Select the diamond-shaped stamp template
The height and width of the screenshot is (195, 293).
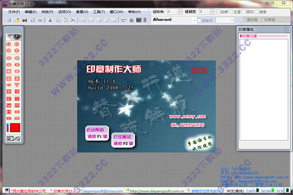coord(9,85)
